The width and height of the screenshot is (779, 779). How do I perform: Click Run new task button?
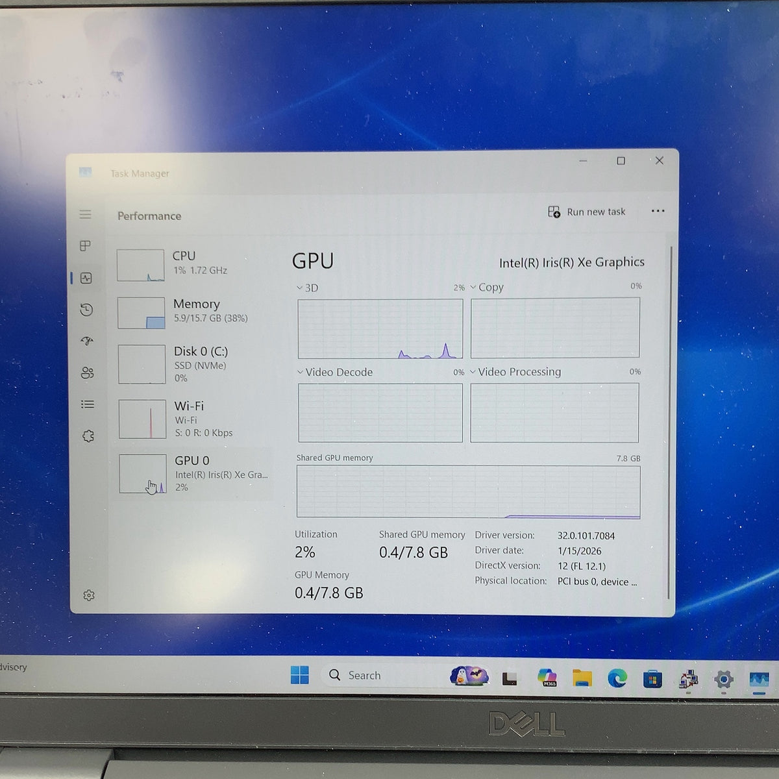[x=587, y=212]
